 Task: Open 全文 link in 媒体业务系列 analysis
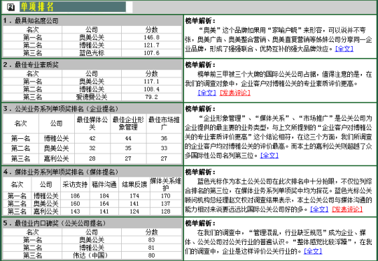[319, 209]
